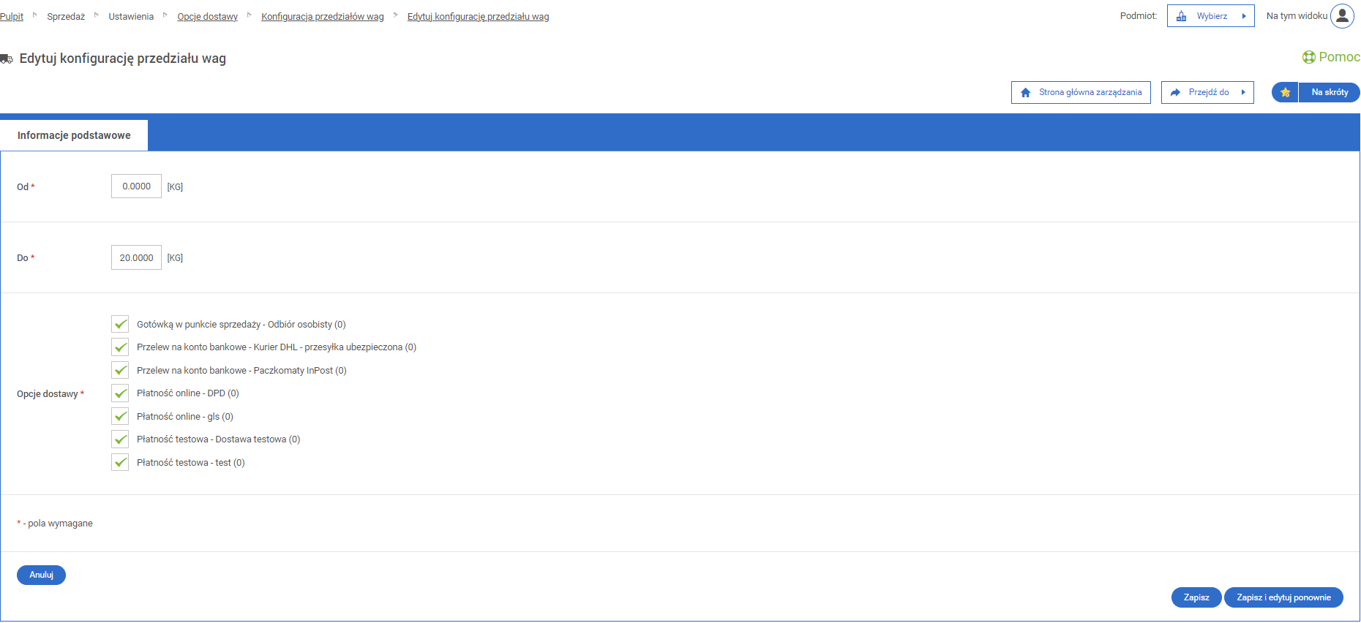Disable Paczkomaty InPost delivery checkbox

pos(120,370)
